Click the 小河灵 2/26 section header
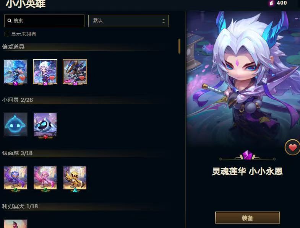Viewport: 300px width, 228px height. coord(18,100)
